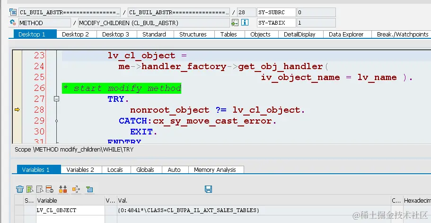Click the yellow execution arrow at line 28
This screenshot has width=431, height=223.
pos(17,110)
